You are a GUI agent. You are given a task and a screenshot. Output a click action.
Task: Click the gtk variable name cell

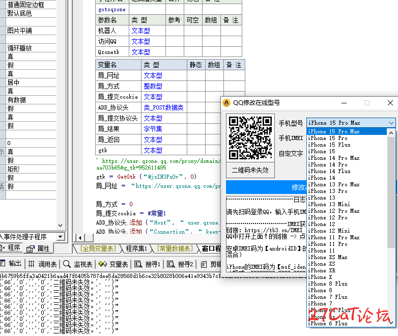(118, 150)
